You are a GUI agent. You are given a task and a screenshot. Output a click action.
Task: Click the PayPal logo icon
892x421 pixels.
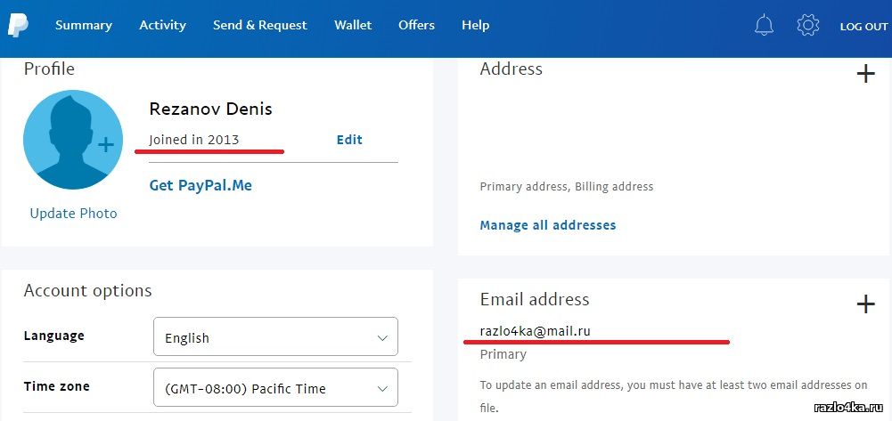click(x=18, y=26)
